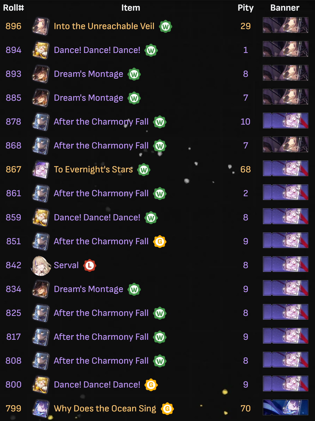Screen dimensions: 315x421
Task: Click the To Evernight's Stars light cone icon
Action: [41, 170]
